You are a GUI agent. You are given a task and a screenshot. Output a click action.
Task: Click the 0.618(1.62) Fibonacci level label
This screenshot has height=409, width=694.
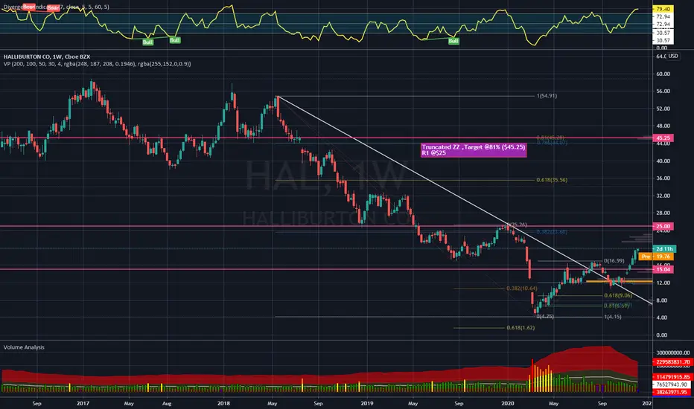tap(520, 328)
